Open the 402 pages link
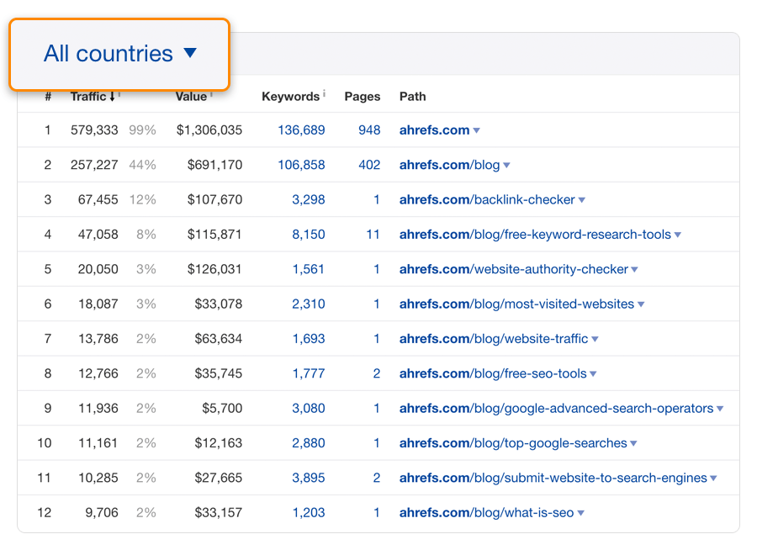 (369, 165)
